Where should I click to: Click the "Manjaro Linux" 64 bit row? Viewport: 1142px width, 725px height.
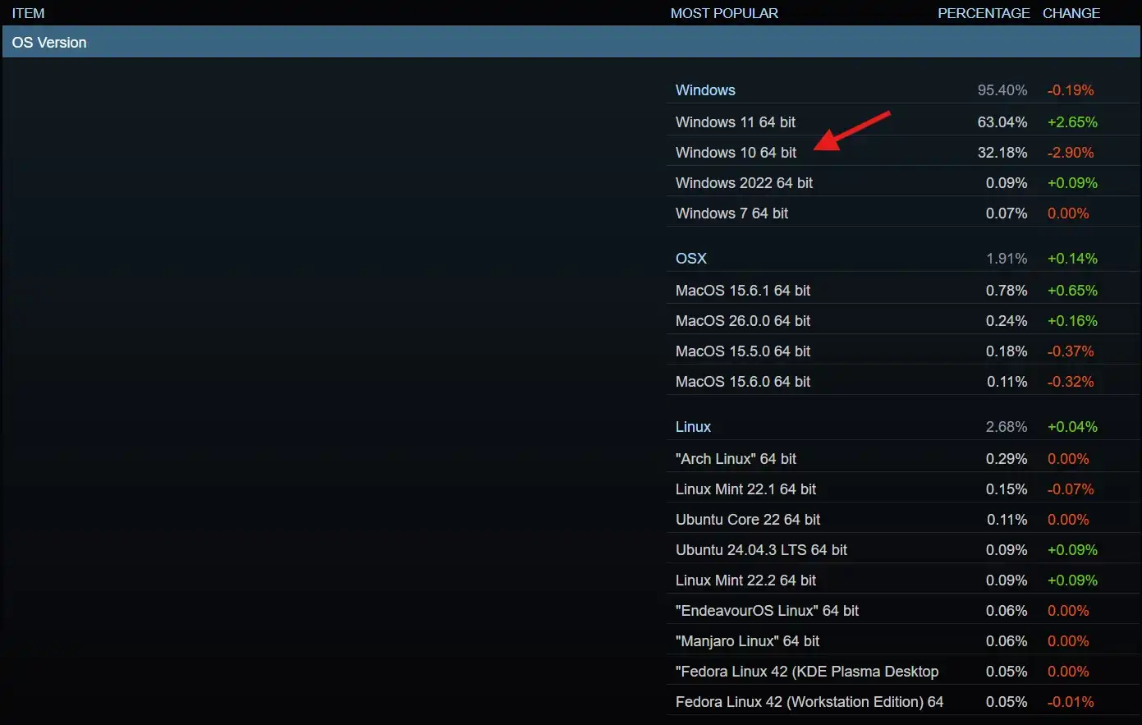click(x=747, y=641)
